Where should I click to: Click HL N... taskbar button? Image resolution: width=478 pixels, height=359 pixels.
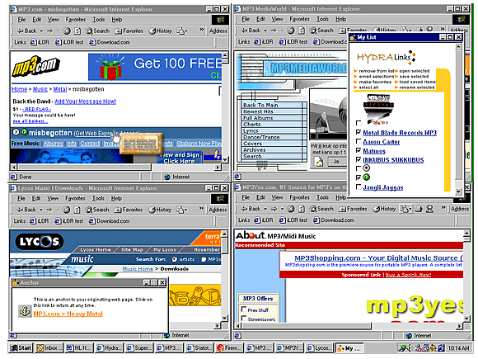78,348
